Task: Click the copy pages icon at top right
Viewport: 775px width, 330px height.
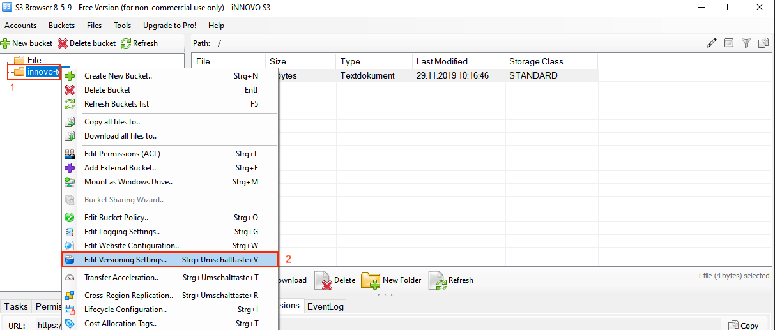Action: [763, 43]
